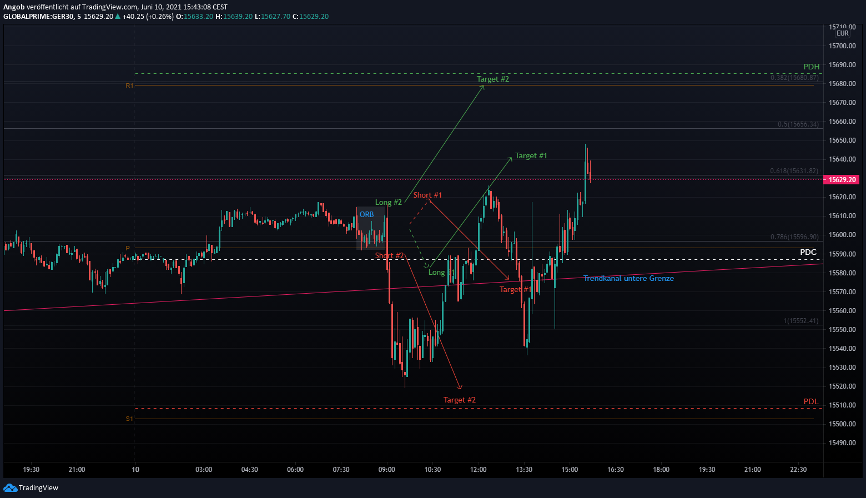Click the blue ORB box label
866x498 pixels.
tap(366, 215)
